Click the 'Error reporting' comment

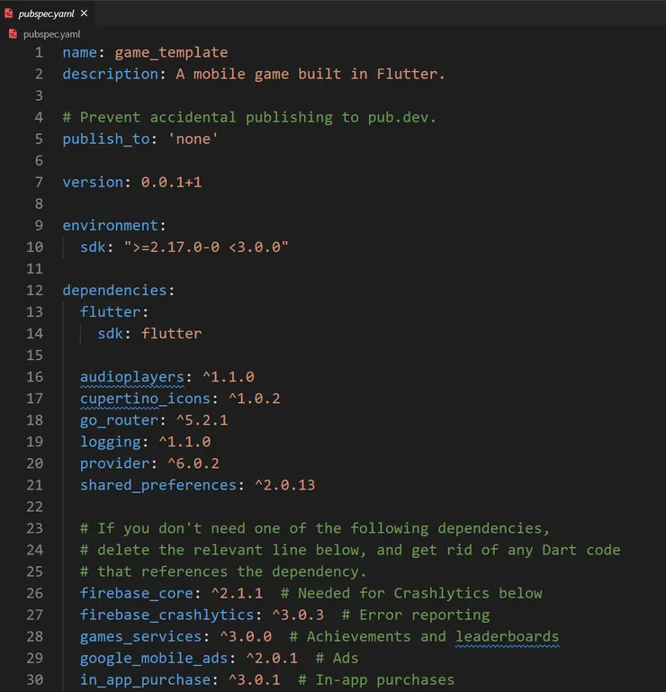tap(416, 616)
